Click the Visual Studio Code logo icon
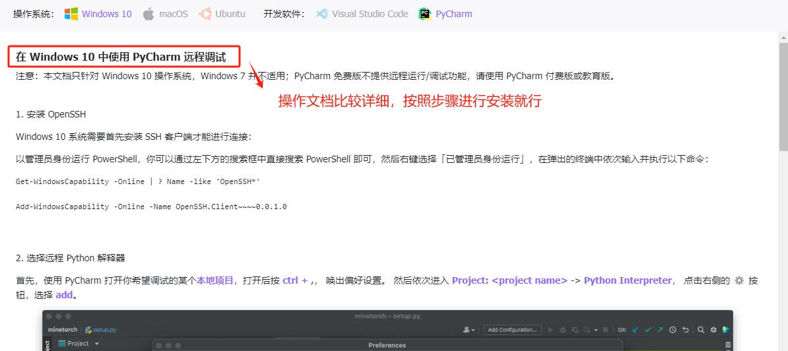788x351 pixels. (322, 14)
